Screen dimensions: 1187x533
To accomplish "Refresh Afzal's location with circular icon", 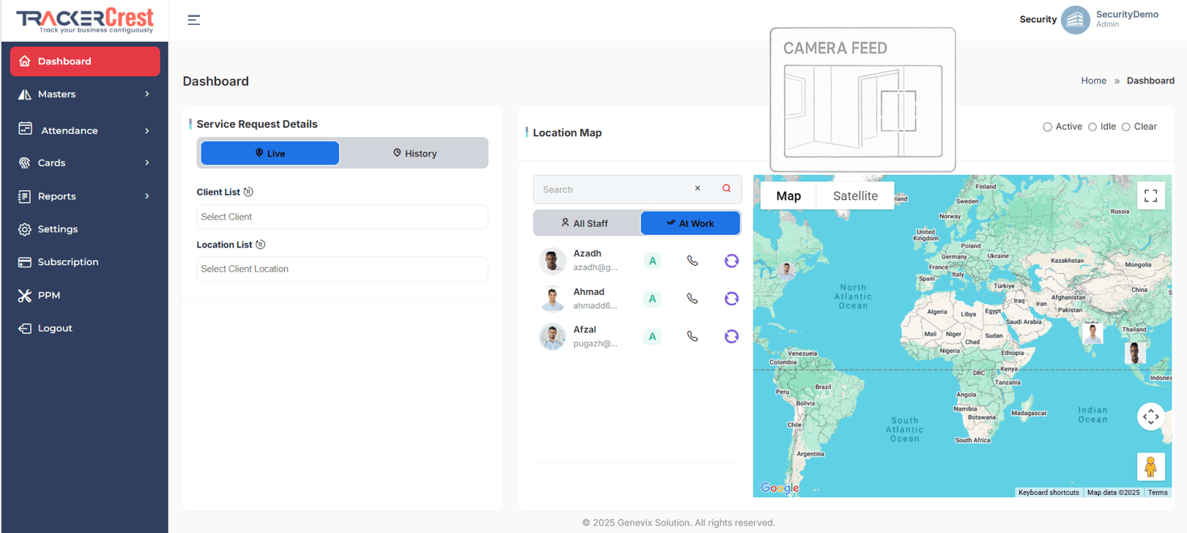I will pos(732,337).
